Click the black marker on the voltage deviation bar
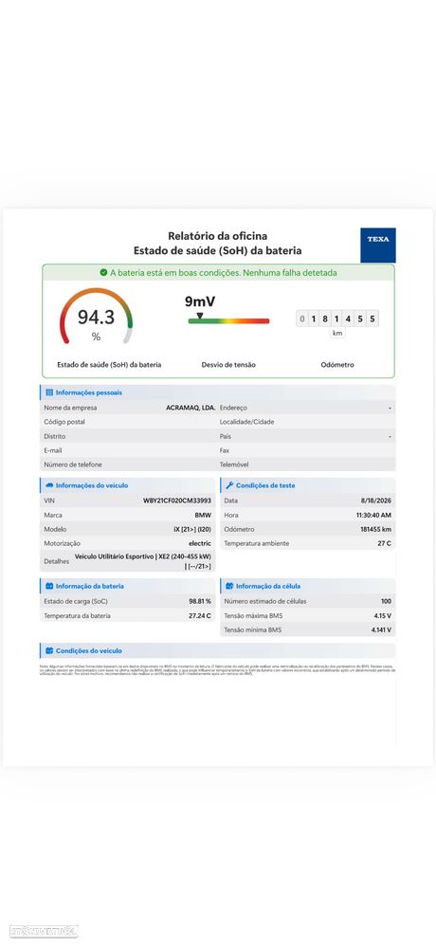Viewport: 436px width, 947px height. pyautogui.click(x=200, y=316)
